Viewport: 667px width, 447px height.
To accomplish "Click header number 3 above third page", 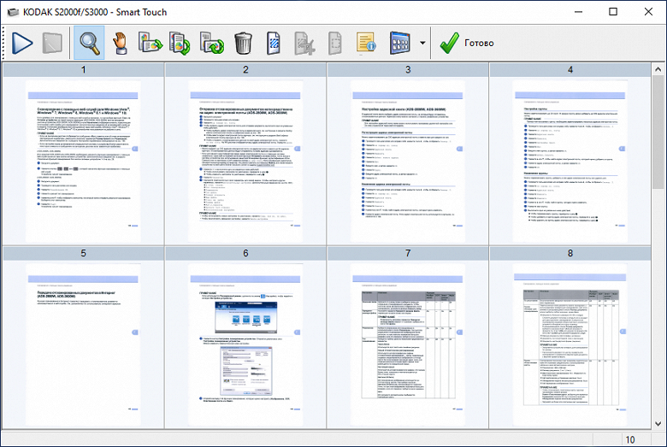I will point(408,70).
